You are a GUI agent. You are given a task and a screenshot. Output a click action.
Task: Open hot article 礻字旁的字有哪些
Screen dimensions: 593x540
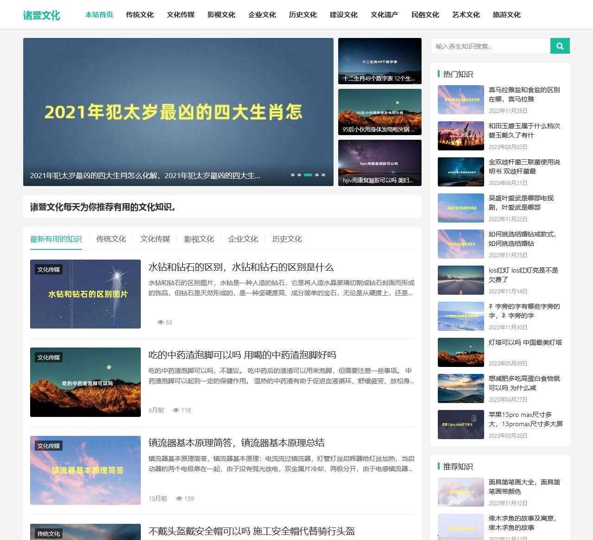click(524, 311)
